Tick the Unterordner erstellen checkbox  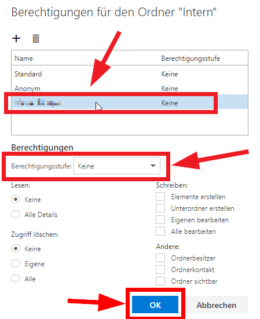pyautogui.click(x=160, y=208)
